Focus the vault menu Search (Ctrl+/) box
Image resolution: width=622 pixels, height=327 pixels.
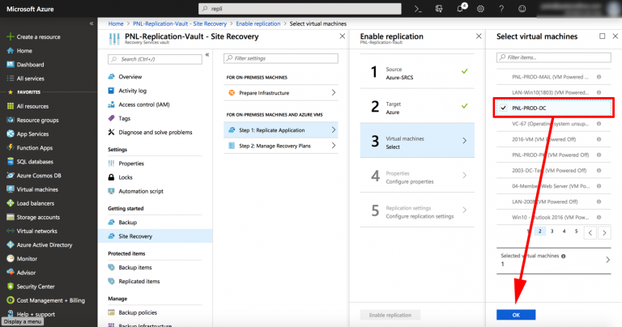(x=155, y=59)
